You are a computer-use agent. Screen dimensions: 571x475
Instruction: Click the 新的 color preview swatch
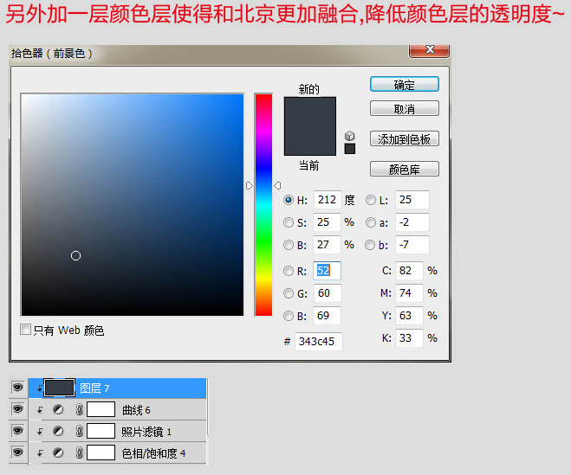[310, 112]
